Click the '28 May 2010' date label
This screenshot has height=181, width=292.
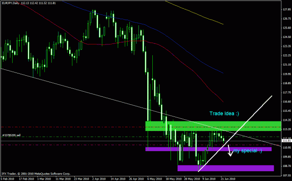192,179
